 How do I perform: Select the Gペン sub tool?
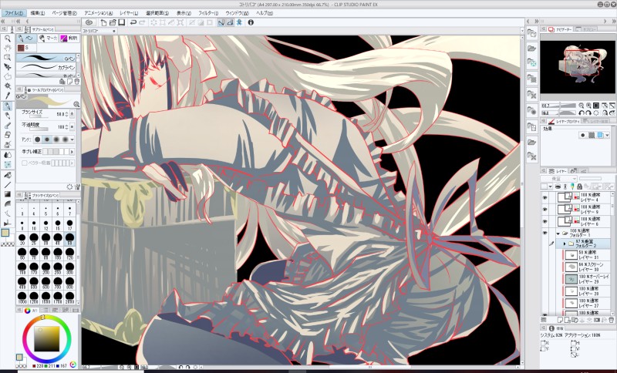click(x=46, y=59)
